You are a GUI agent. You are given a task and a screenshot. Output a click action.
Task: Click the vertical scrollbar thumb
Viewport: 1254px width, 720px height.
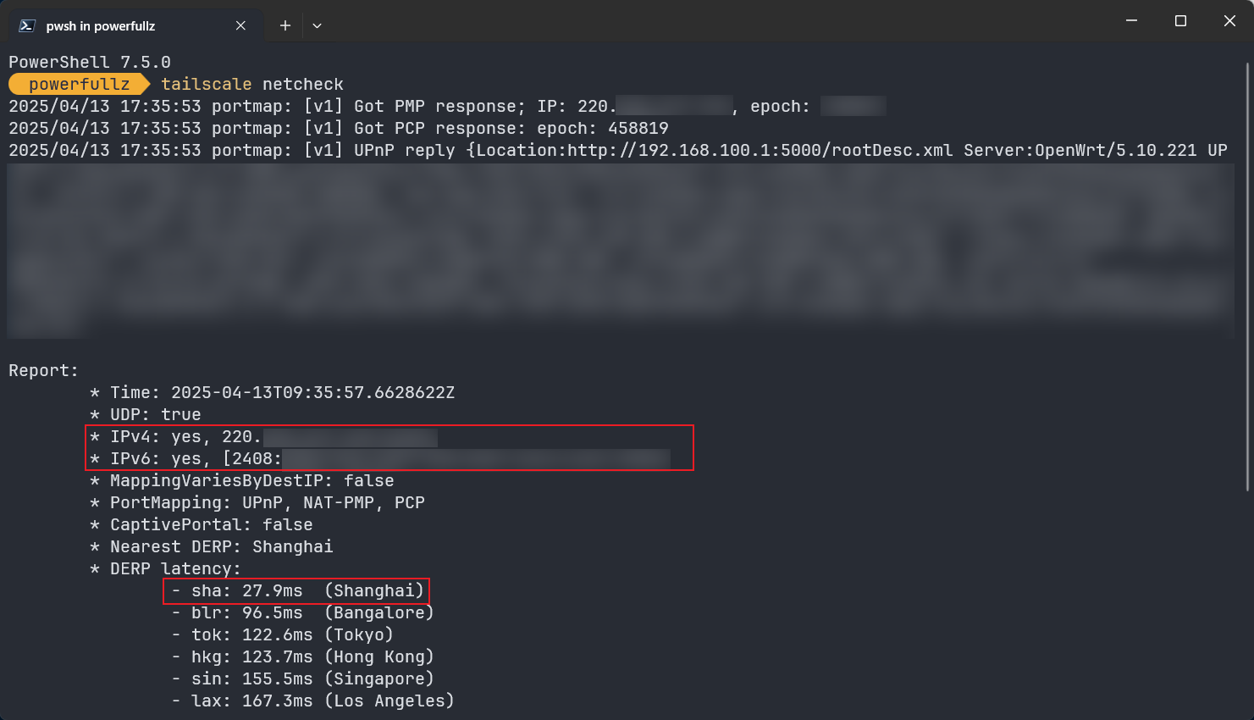[1249, 275]
